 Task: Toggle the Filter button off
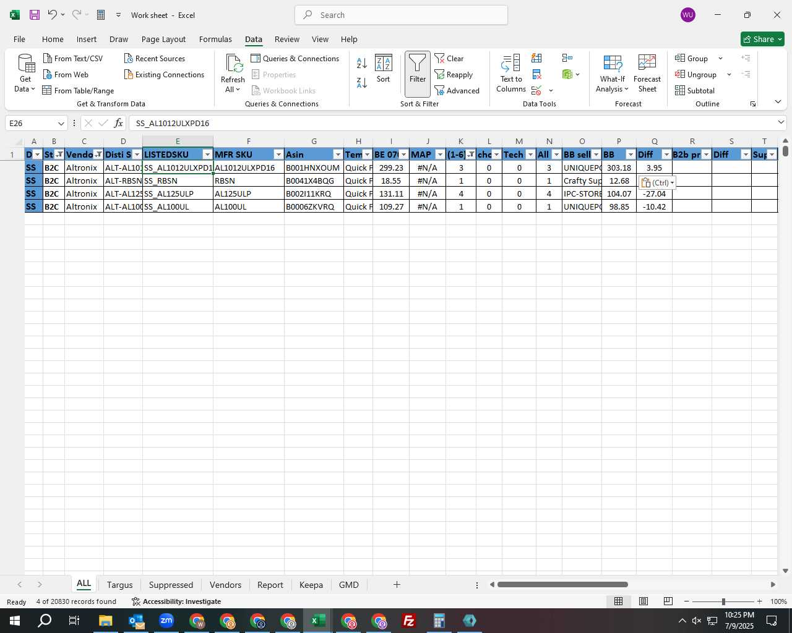418,74
